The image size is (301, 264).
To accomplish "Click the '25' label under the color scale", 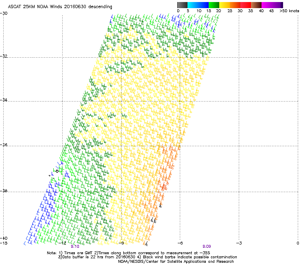I will click(x=230, y=11).
